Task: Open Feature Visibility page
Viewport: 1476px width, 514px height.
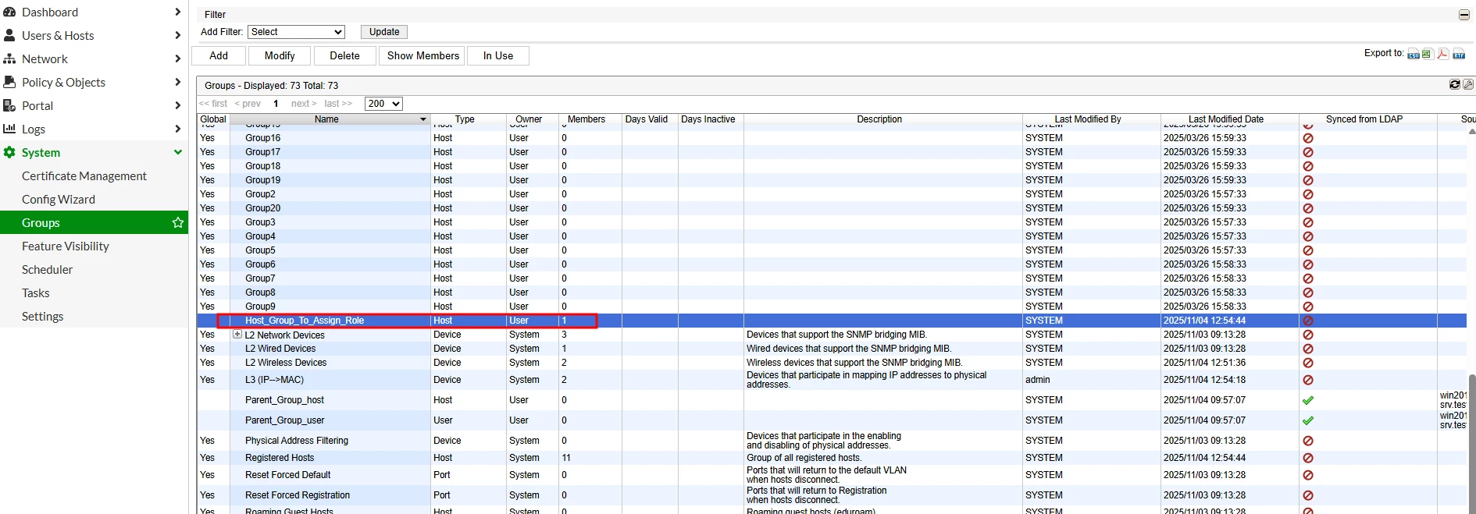Action: (66, 246)
